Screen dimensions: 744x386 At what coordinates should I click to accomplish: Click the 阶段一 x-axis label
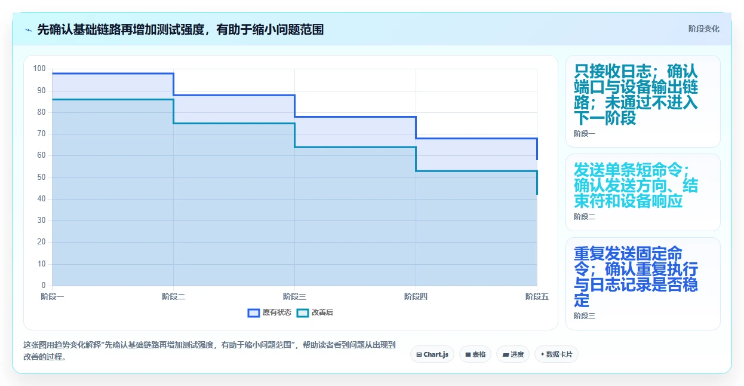(53, 296)
